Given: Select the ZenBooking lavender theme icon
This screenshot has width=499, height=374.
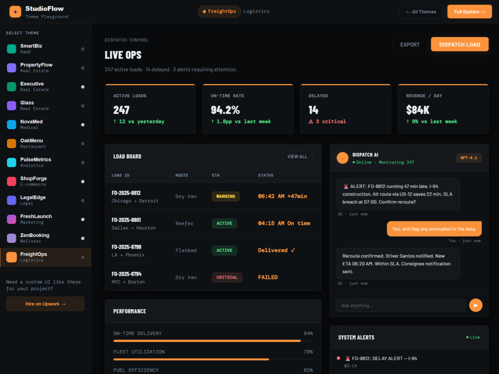Looking at the screenshot, I should tap(11, 238).
